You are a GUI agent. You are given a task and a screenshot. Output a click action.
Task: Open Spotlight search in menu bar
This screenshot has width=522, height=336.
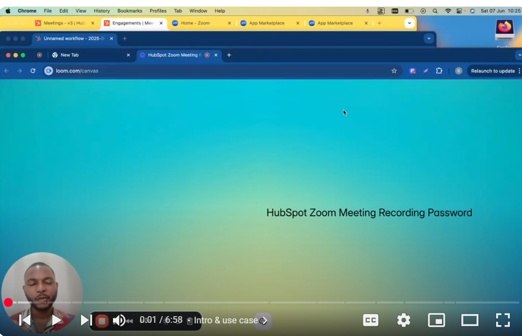435,11
